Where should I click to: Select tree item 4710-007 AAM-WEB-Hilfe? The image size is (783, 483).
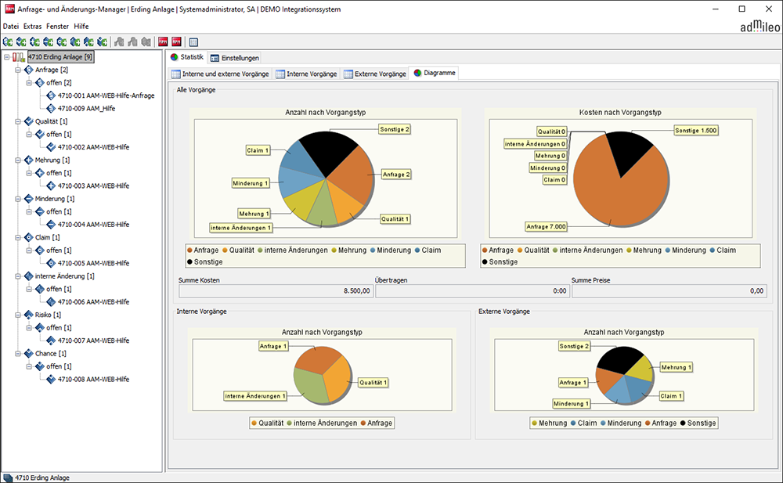tap(93, 341)
